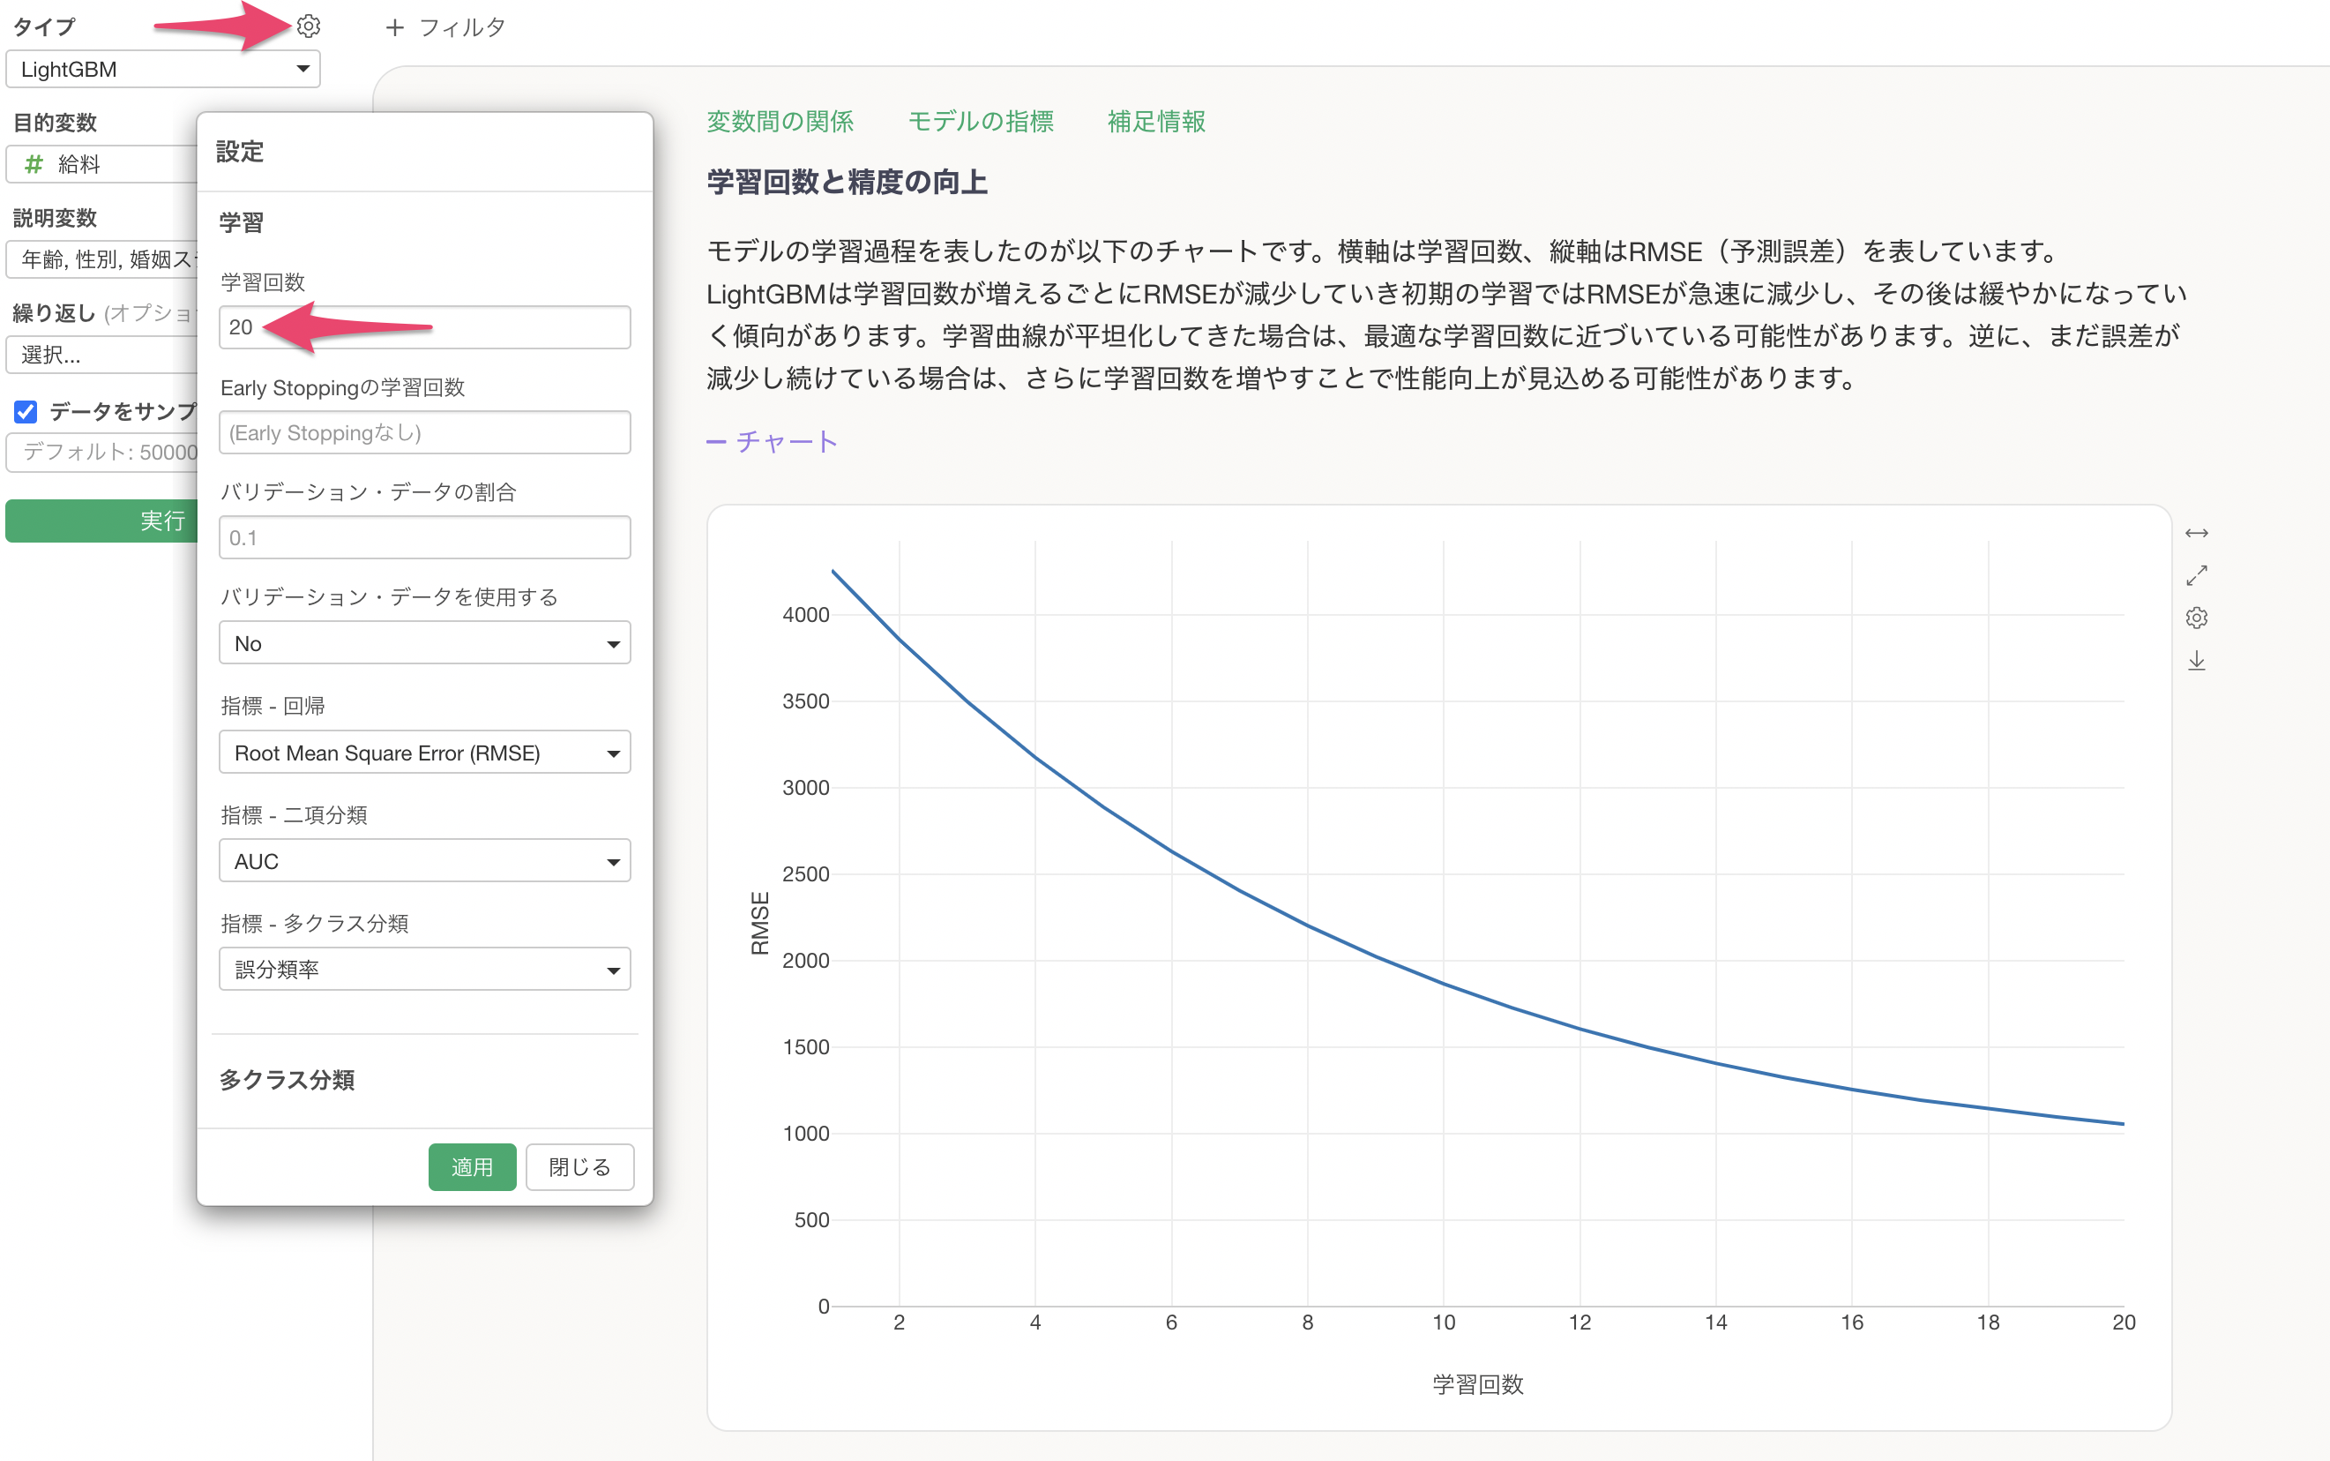Switch to 変数間の関係 tab

pyautogui.click(x=780, y=122)
